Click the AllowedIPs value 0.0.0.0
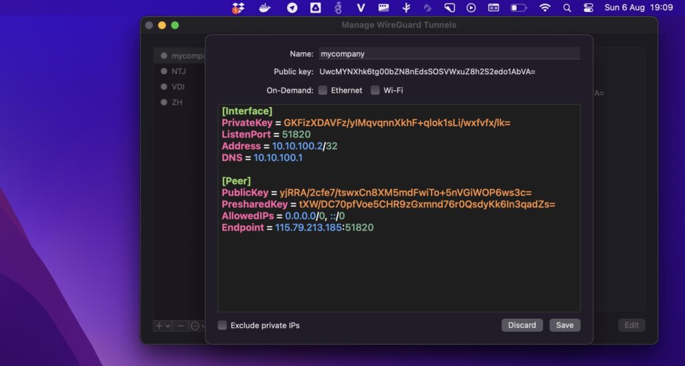 [300, 216]
